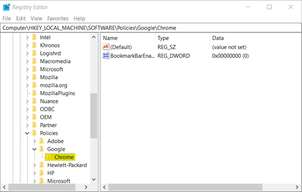The image size is (302, 192).
Task: Expand the Khronos key
Action: [x=27, y=46]
